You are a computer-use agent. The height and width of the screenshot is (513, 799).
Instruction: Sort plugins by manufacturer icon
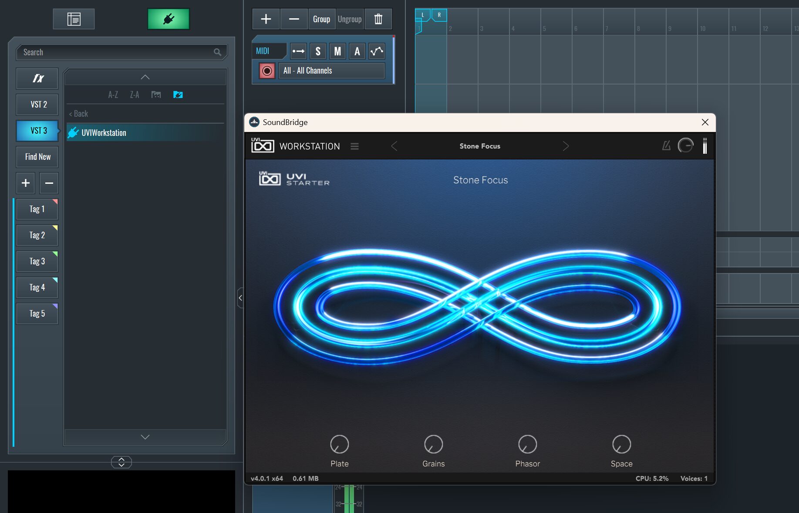click(156, 94)
